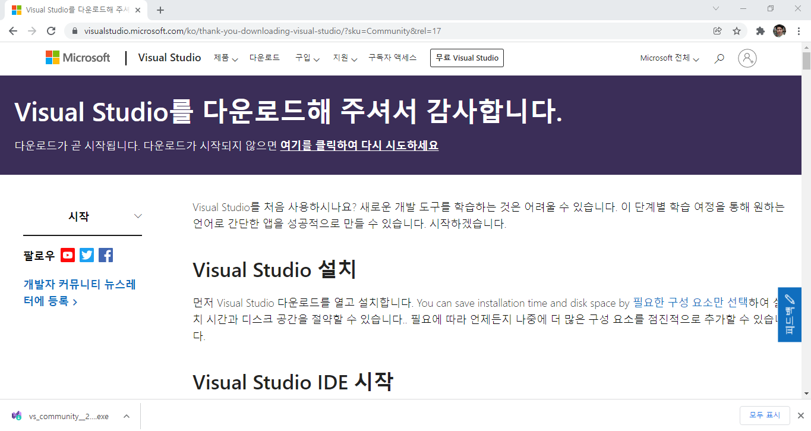Open the Facebook icon under 팔로우
Viewport: 811px width, 431px height.
tap(105, 255)
